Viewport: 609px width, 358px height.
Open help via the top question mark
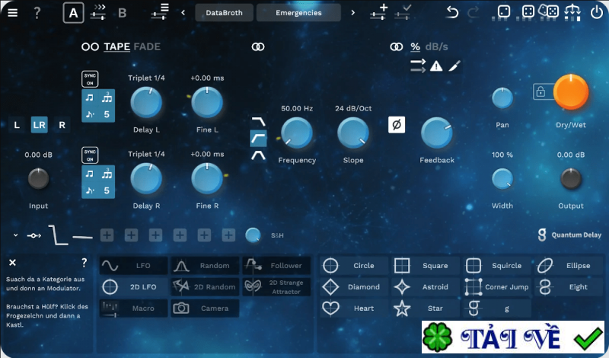37,12
